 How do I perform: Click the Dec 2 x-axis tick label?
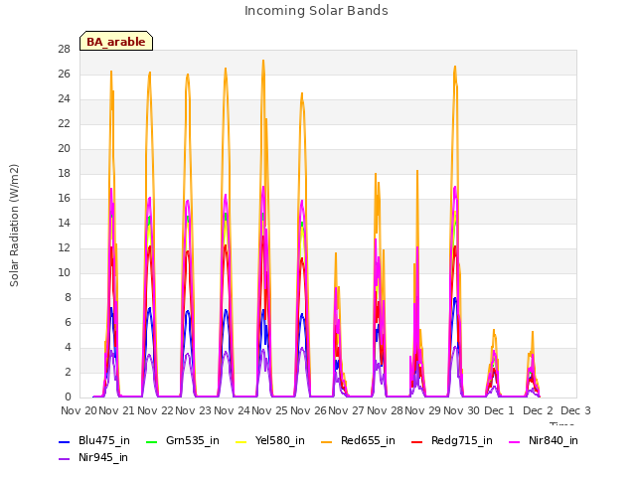point(538,410)
